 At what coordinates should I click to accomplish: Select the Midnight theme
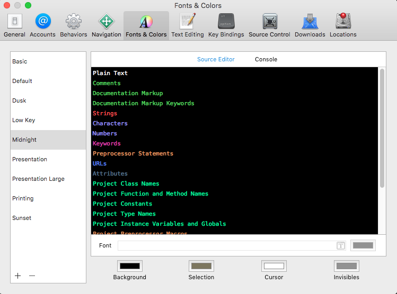48,140
